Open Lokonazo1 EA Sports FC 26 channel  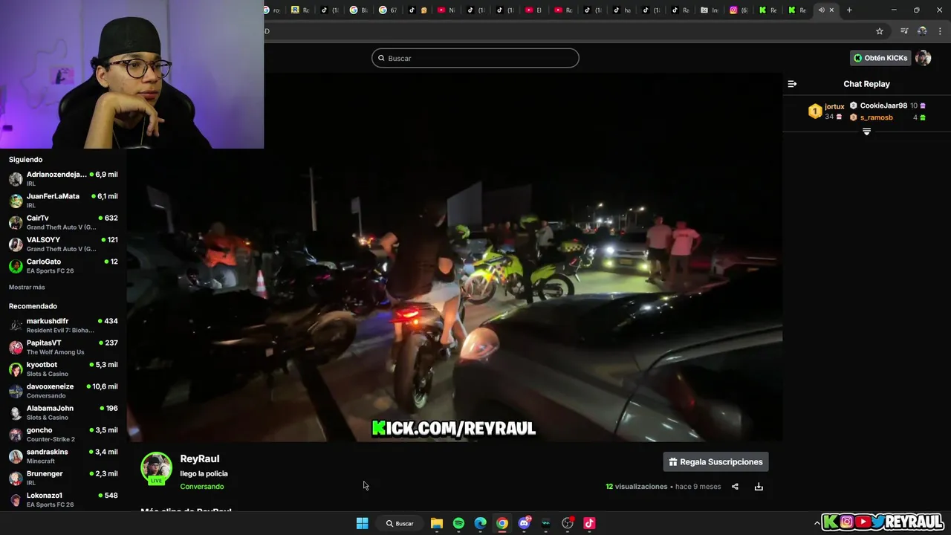coord(63,500)
